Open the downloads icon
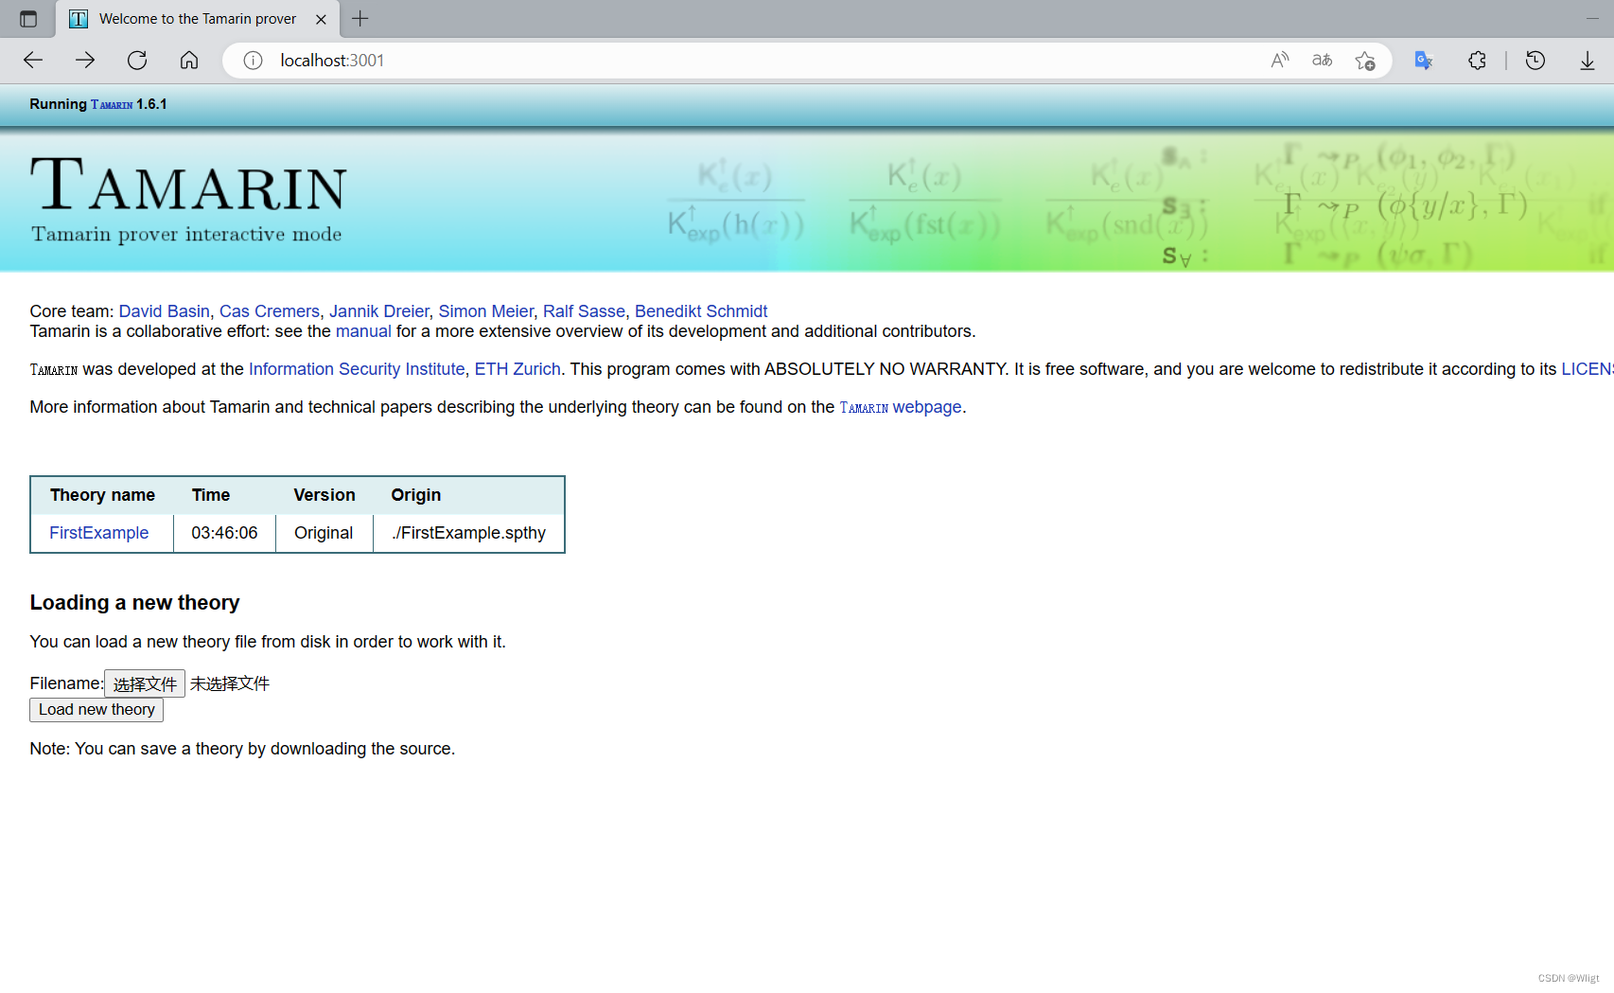 1588,61
